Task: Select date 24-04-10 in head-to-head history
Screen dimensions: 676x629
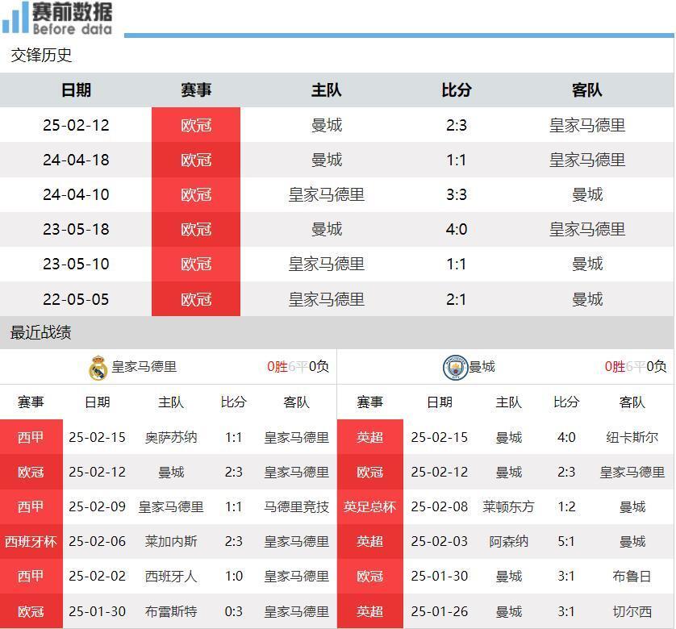Action: pos(77,194)
